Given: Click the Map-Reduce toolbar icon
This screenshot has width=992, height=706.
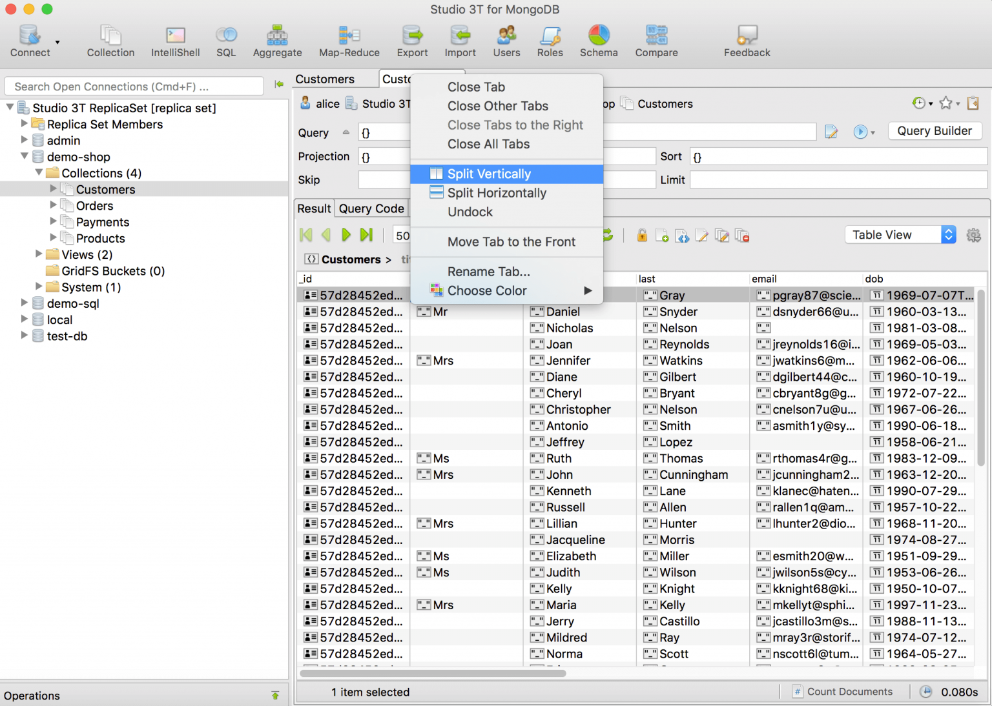Looking at the screenshot, I should (x=349, y=40).
